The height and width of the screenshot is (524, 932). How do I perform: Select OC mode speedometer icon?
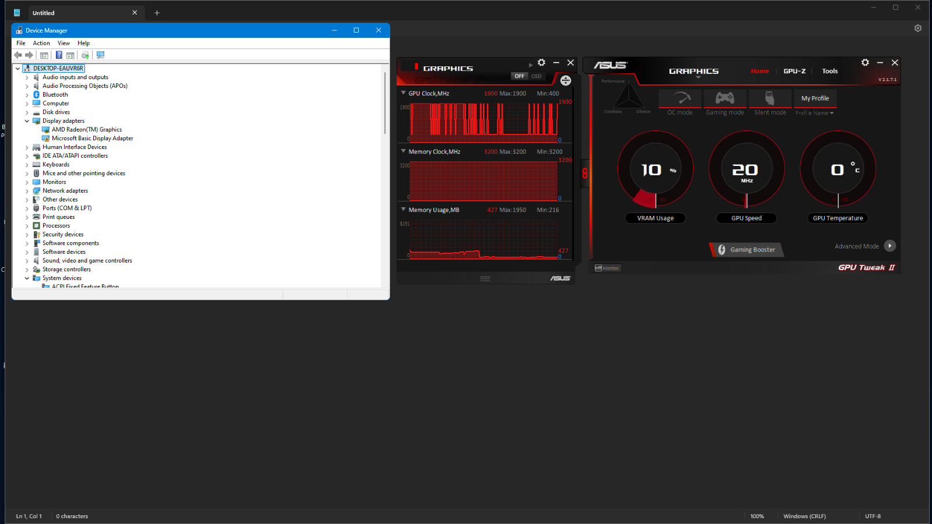(680, 98)
